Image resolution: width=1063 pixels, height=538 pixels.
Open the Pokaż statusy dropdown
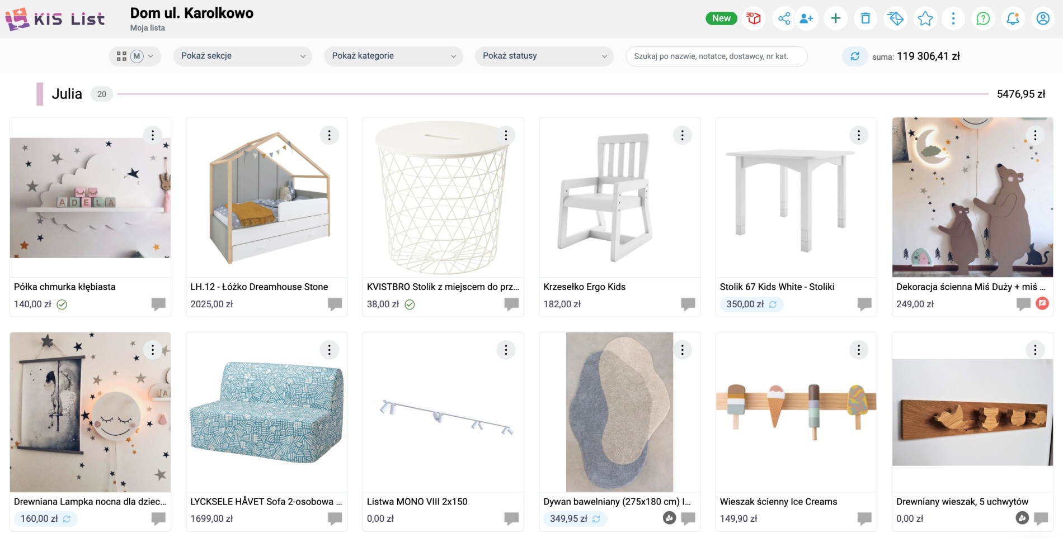544,56
